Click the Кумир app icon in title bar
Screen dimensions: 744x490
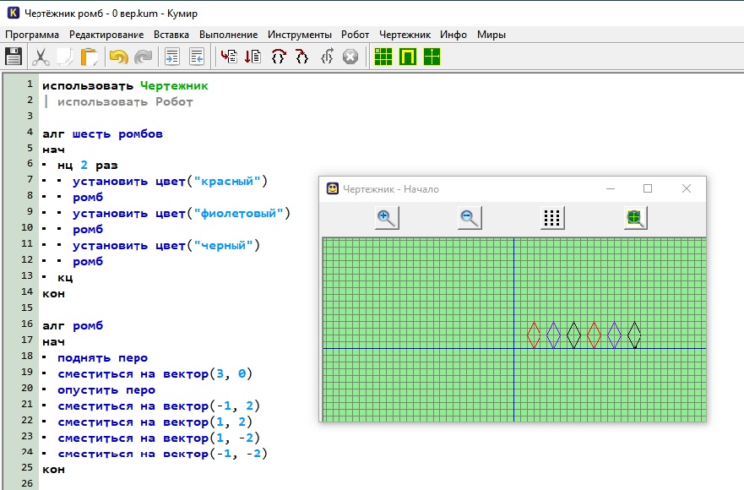coord(14,13)
